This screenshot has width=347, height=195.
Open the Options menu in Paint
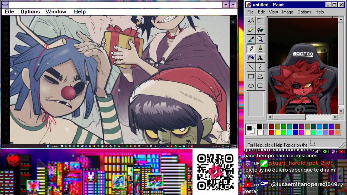pos(304,12)
